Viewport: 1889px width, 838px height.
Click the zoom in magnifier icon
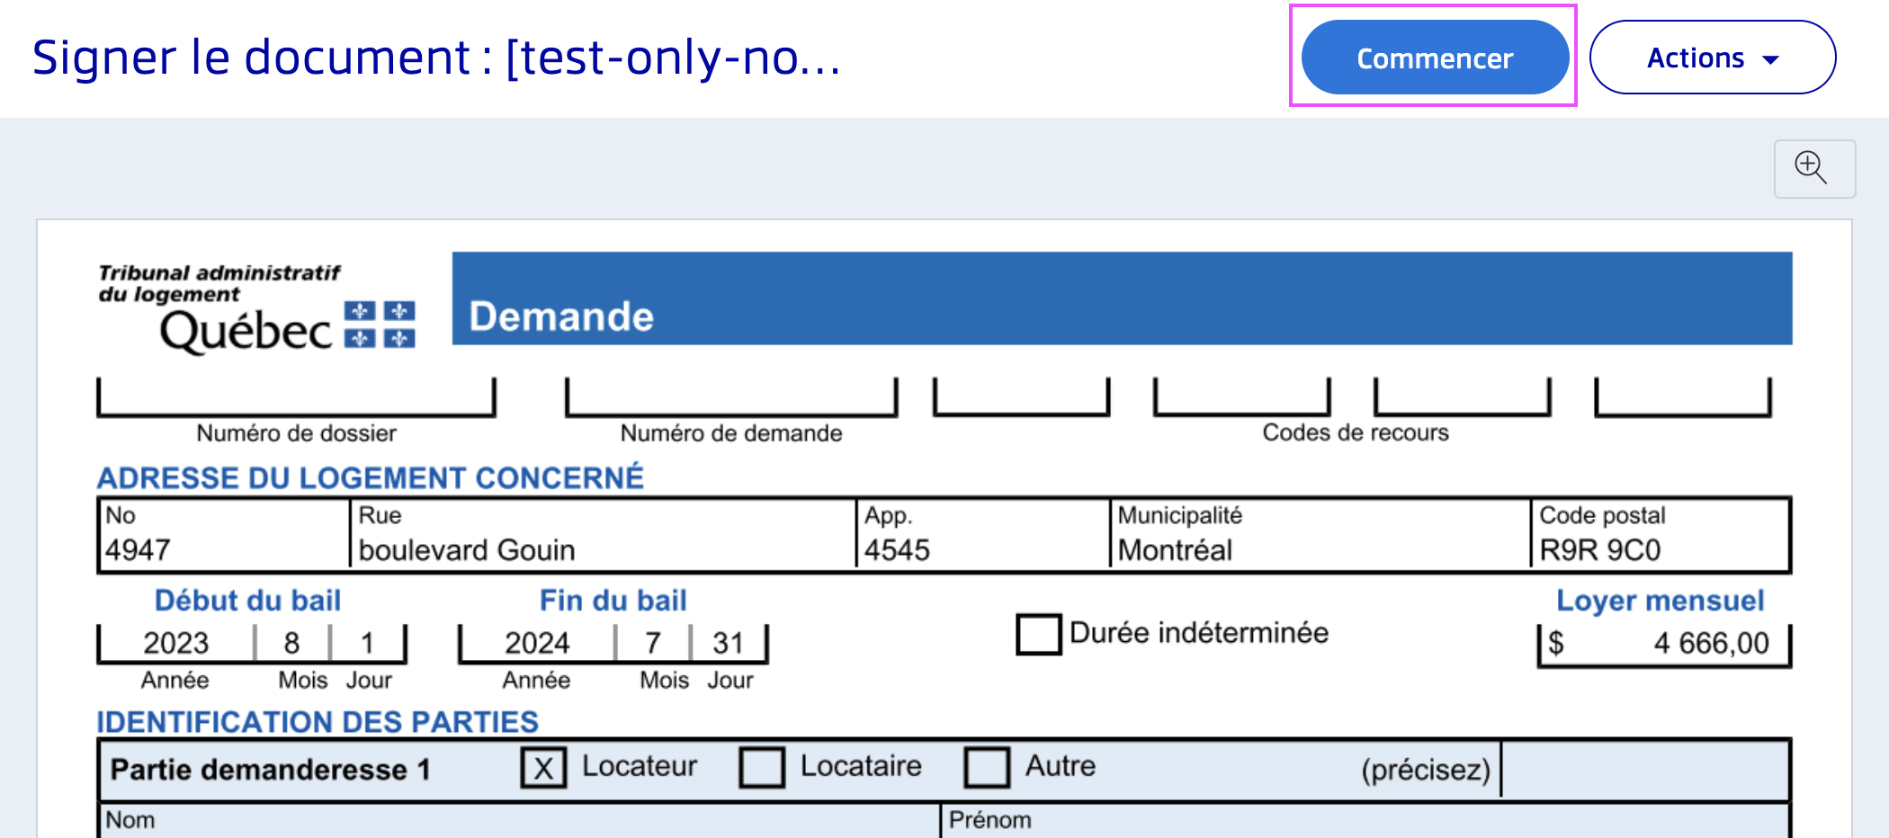click(x=1813, y=168)
